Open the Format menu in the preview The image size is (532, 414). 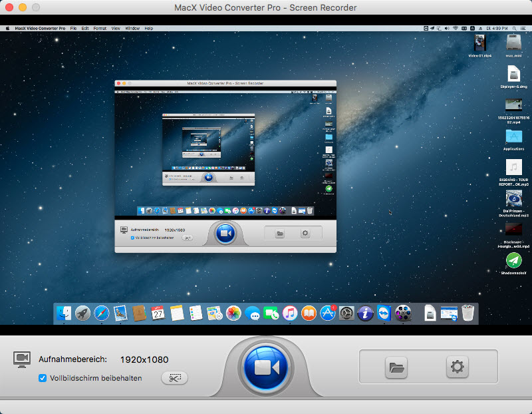(100, 29)
